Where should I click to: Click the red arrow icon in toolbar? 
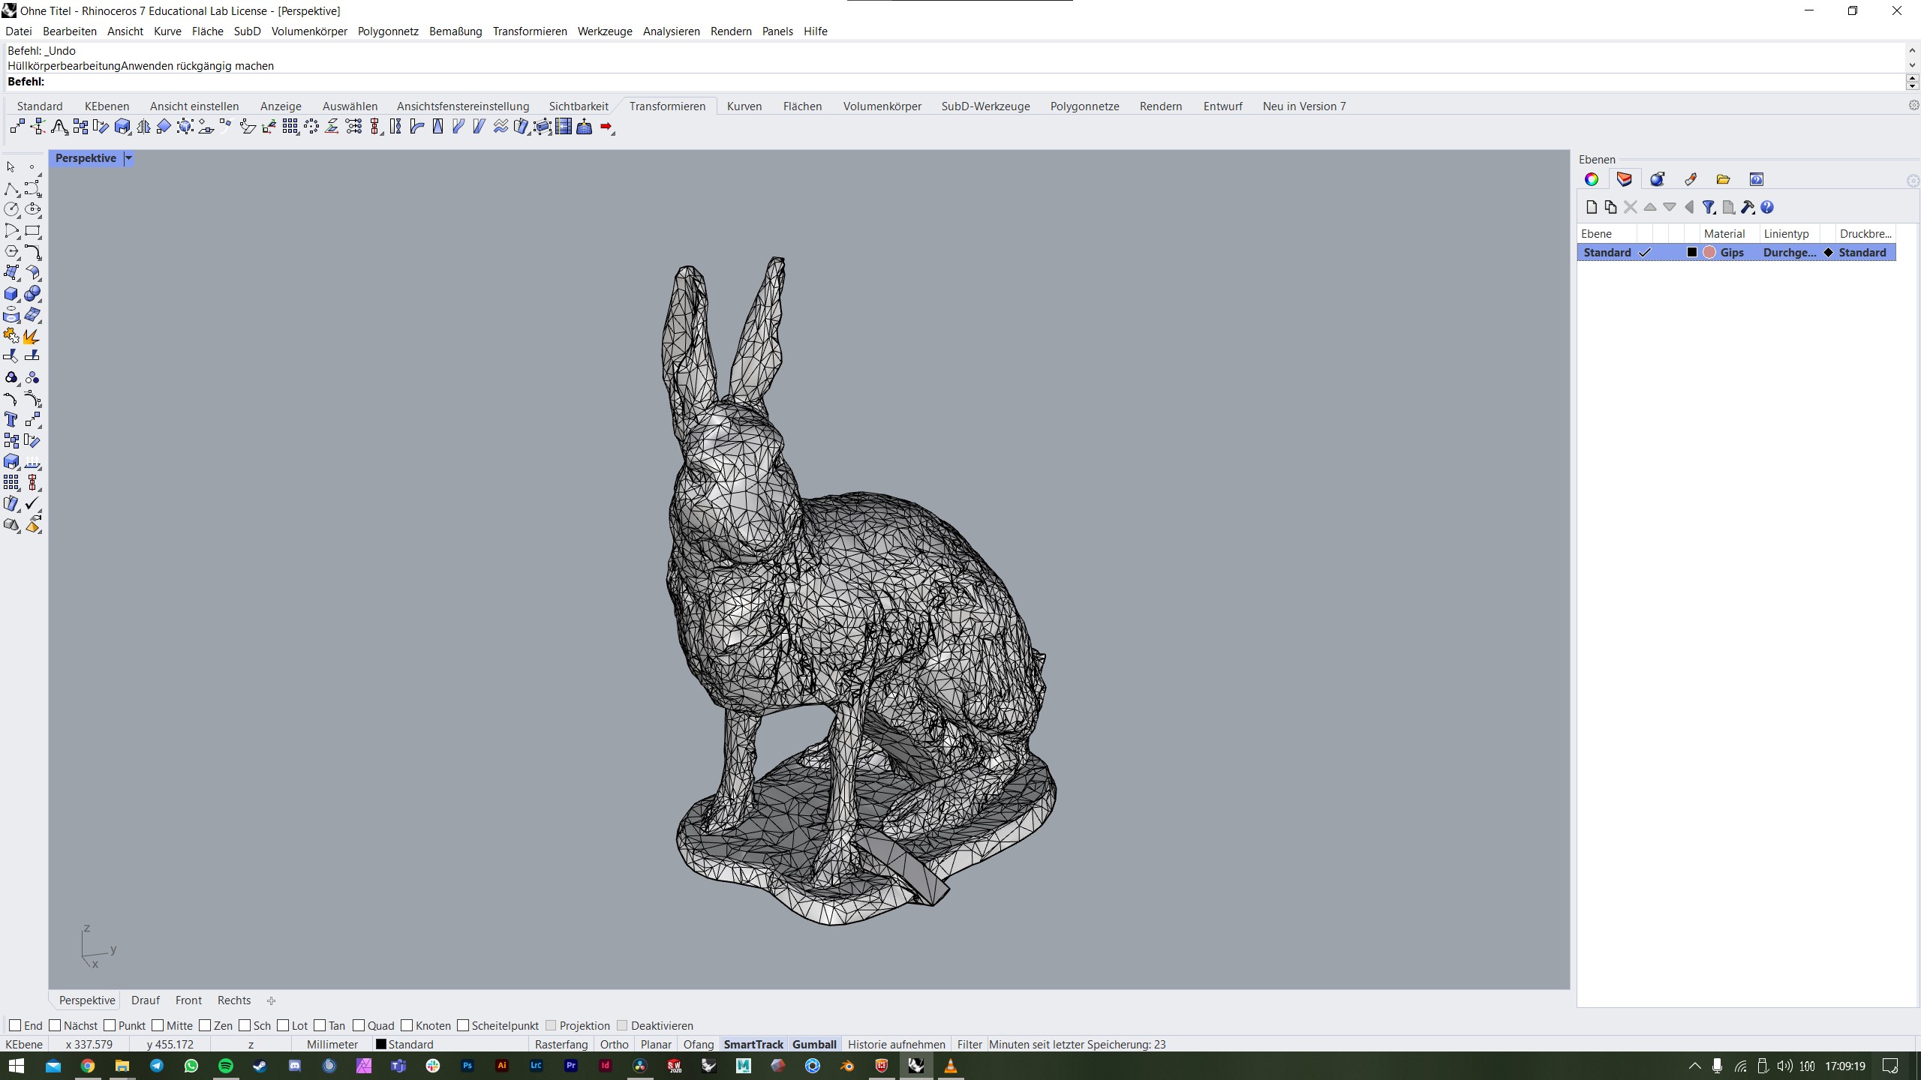[606, 127]
